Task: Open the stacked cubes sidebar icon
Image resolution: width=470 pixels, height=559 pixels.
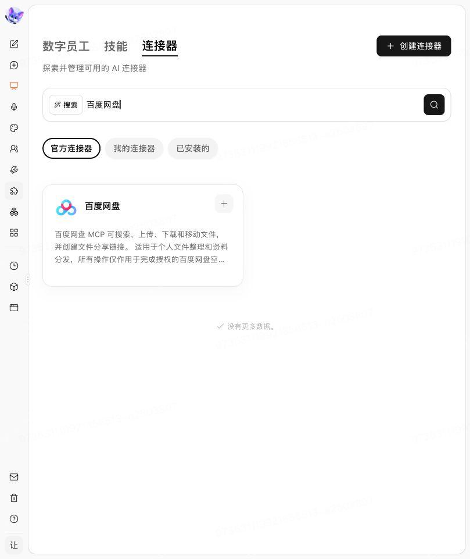Action: 14,212
